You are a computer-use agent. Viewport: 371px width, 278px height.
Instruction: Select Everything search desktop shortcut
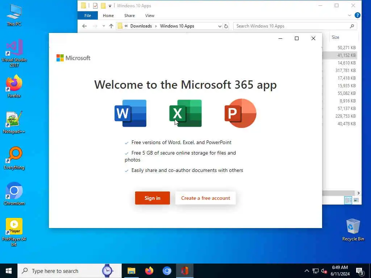[x=14, y=158]
